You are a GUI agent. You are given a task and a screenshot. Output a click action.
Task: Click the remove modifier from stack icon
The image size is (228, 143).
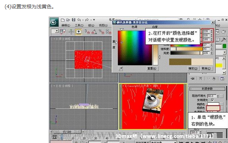[x=214, y=79]
